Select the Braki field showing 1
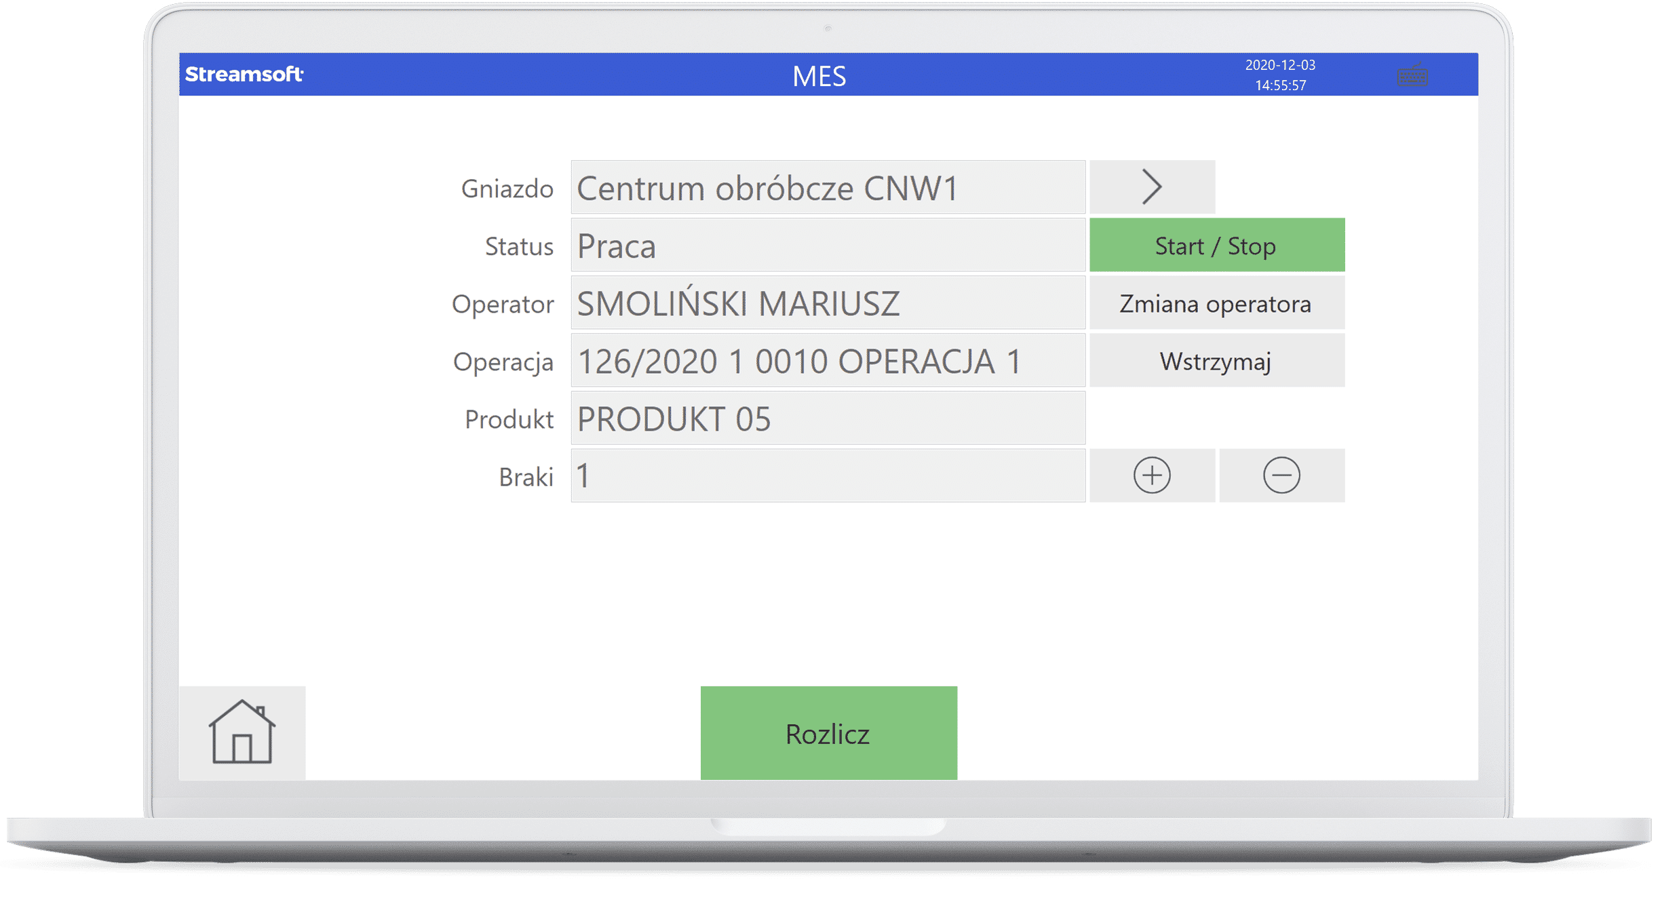Screen dimensions: 1662x904 [x=828, y=475]
